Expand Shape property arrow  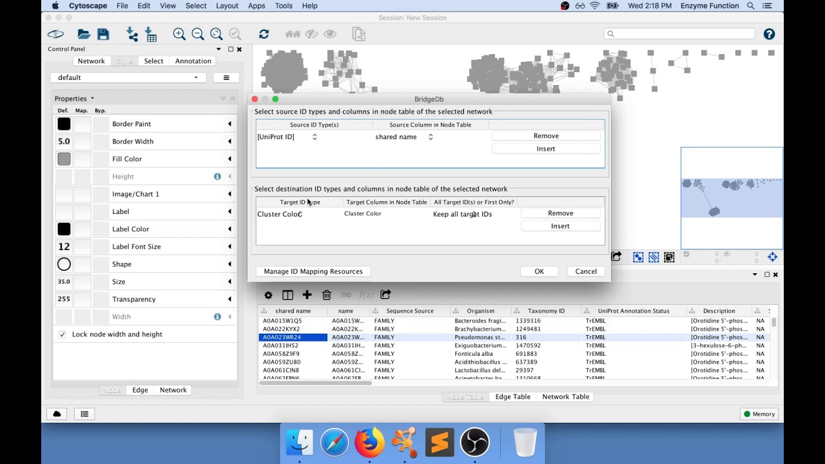pyautogui.click(x=229, y=264)
